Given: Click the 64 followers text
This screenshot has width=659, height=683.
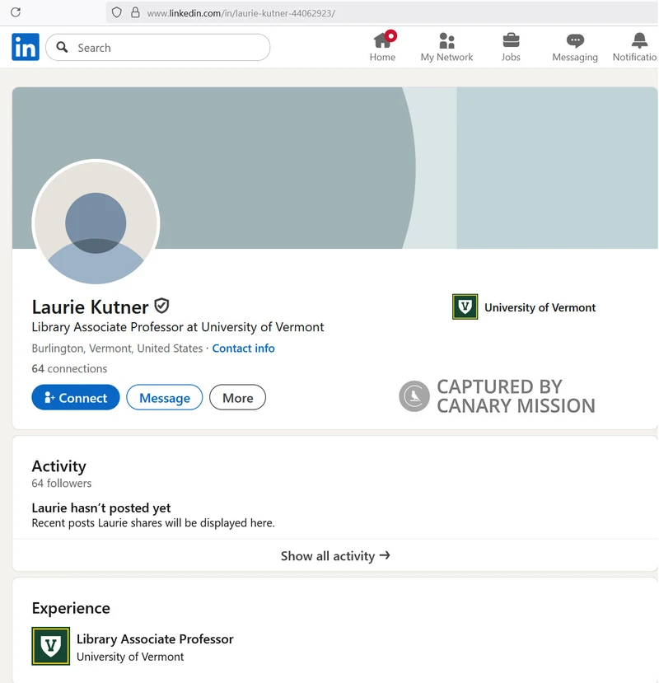Looking at the screenshot, I should [x=62, y=483].
